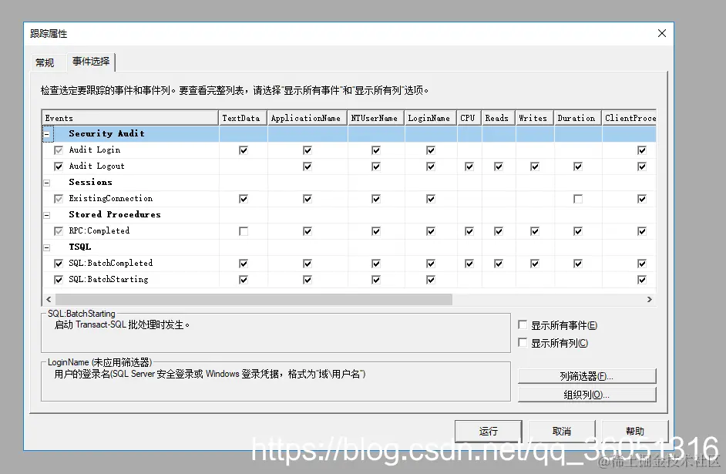Uncheck the SQL:BatchStarting event

click(x=58, y=279)
